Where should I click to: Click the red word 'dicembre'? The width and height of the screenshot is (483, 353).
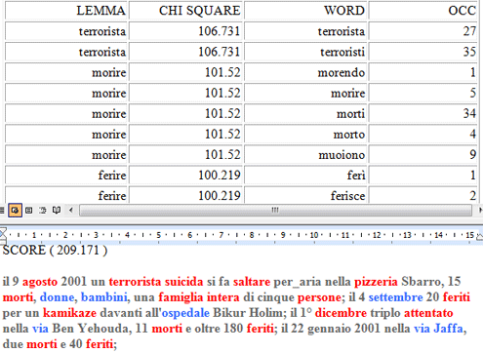click(341, 313)
